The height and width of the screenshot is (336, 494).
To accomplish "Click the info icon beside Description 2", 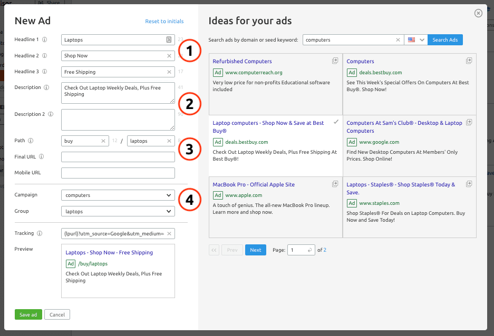I will [x=51, y=114].
